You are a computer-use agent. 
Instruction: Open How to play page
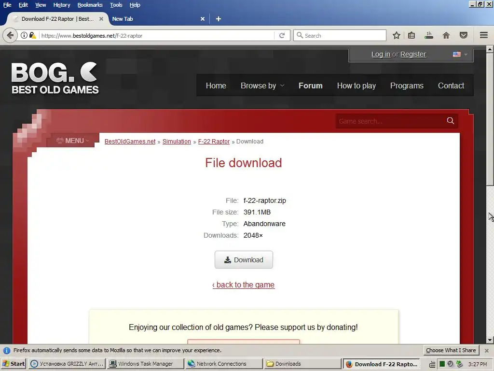tap(357, 86)
